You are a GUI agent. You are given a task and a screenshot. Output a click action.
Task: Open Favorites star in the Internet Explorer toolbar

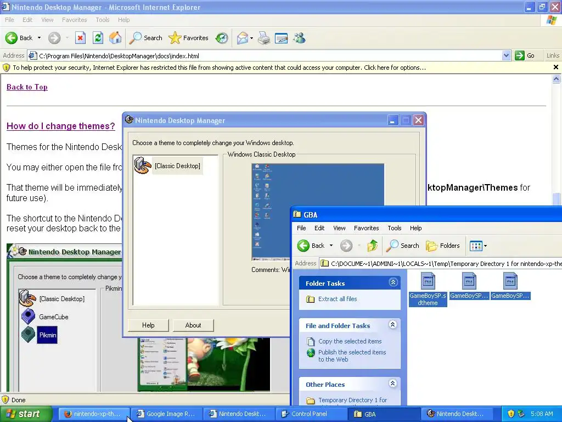click(x=188, y=38)
